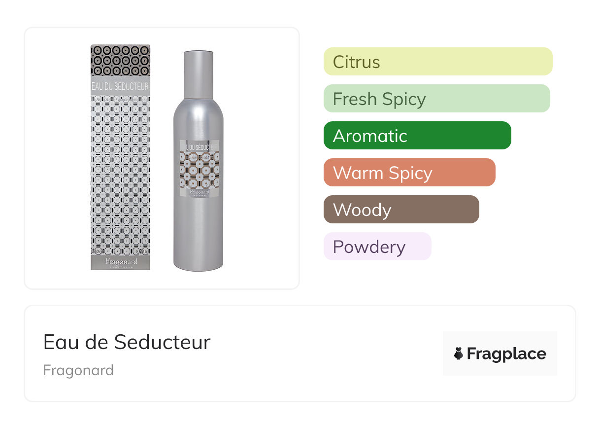Click the patterned label on the bottle
Screen dimensions: 600x426
tap(199, 171)
